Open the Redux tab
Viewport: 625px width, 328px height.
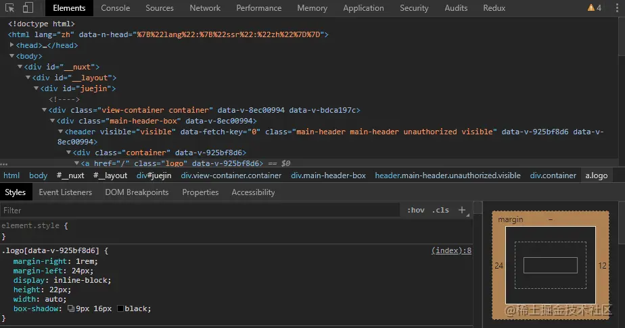(494, 8)
